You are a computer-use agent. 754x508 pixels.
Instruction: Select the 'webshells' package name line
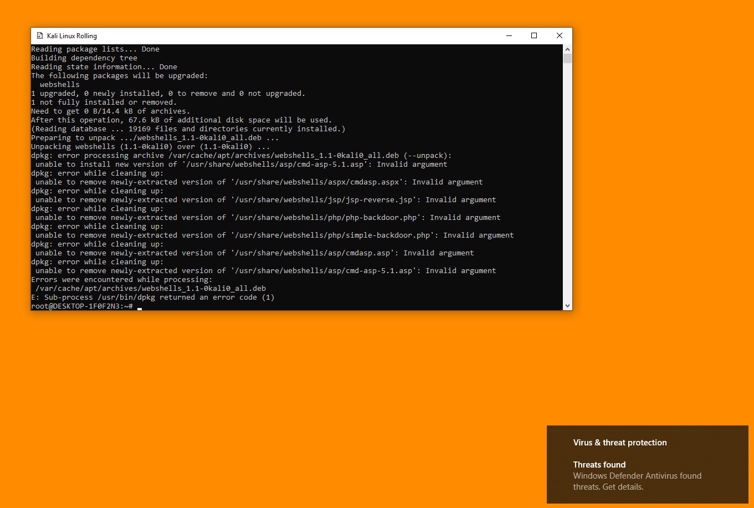coord(59,84)
